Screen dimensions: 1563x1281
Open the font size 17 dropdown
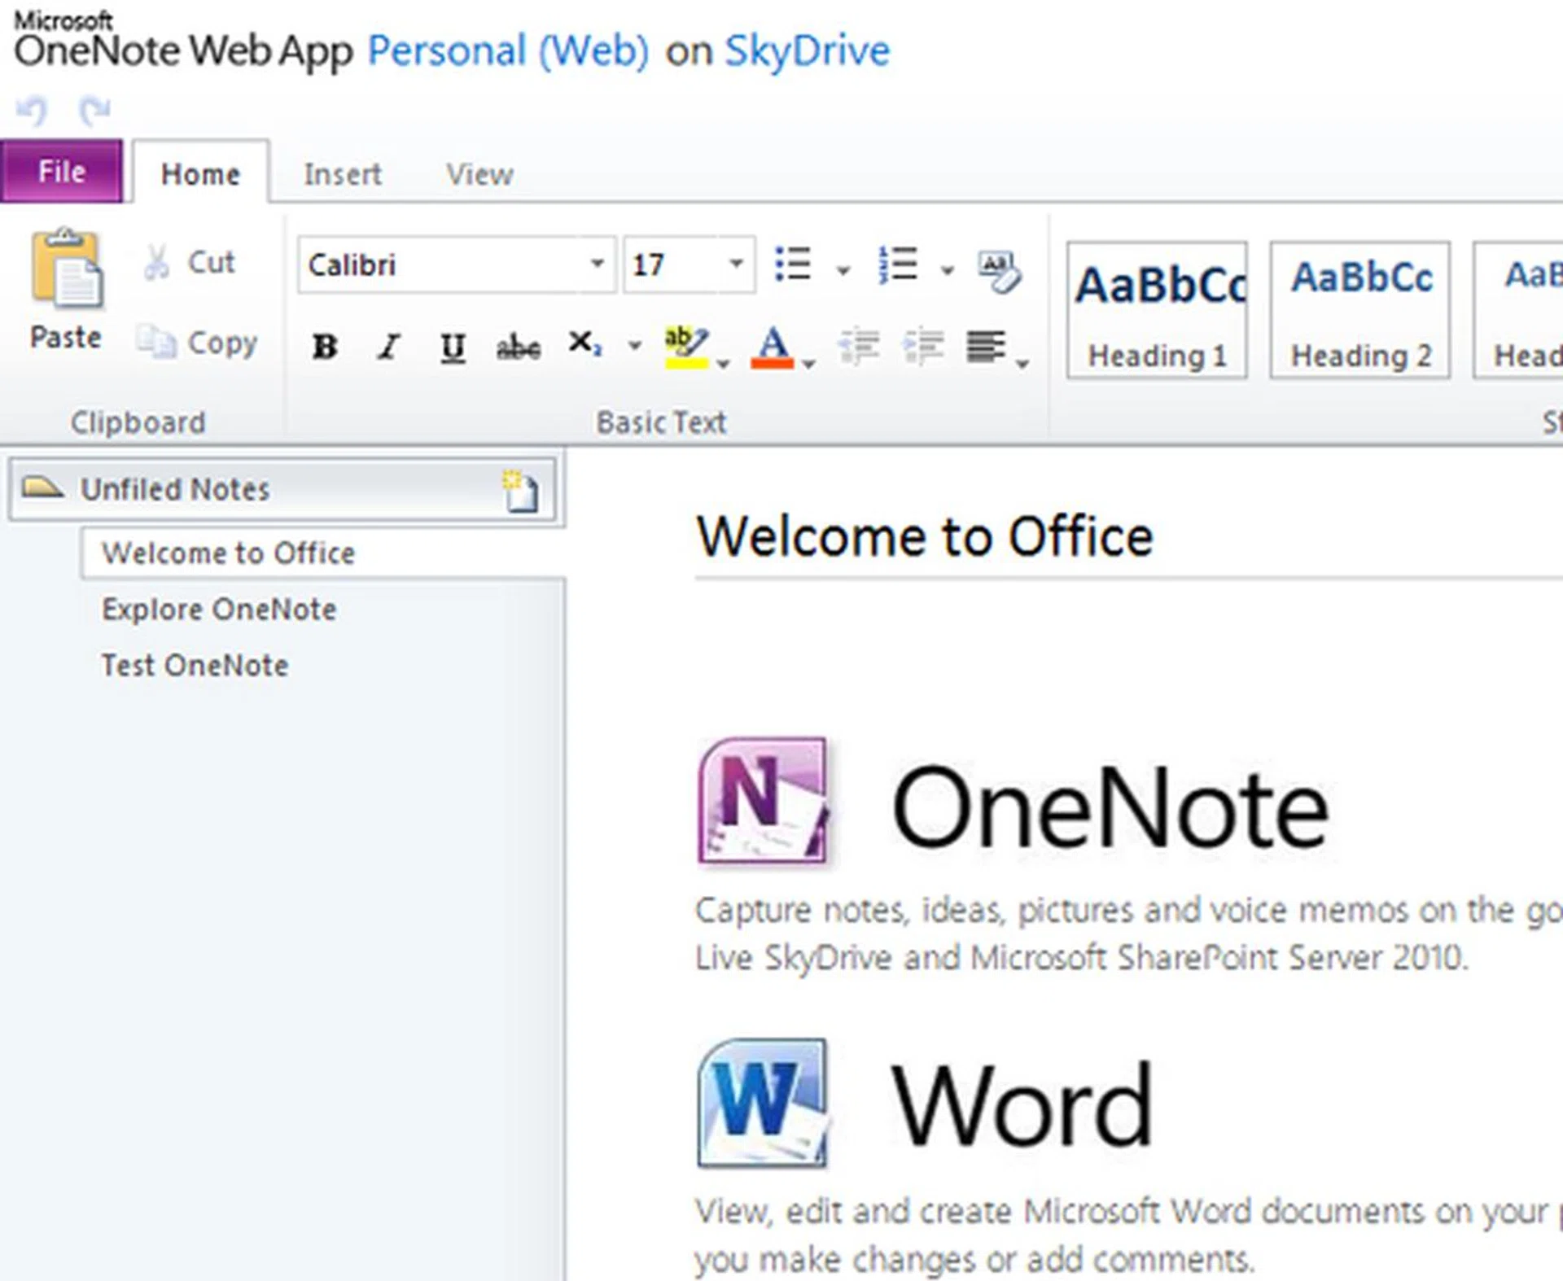736,264
